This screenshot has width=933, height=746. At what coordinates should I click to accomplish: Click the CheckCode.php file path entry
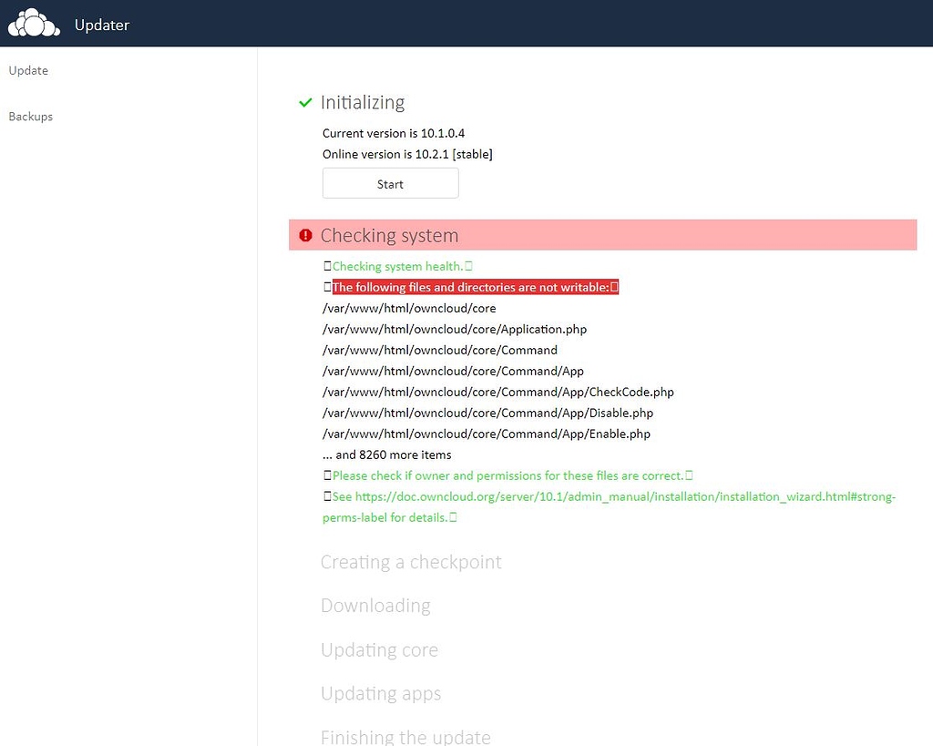[x=497, y=392]
